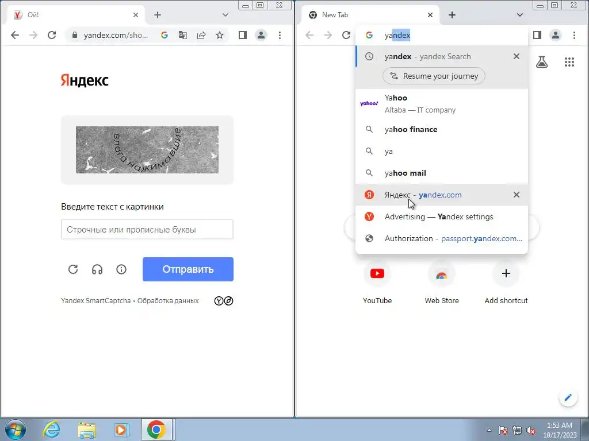Close the Ой! tab
Viewport: 589px width, 441px height.
point(136,15)
